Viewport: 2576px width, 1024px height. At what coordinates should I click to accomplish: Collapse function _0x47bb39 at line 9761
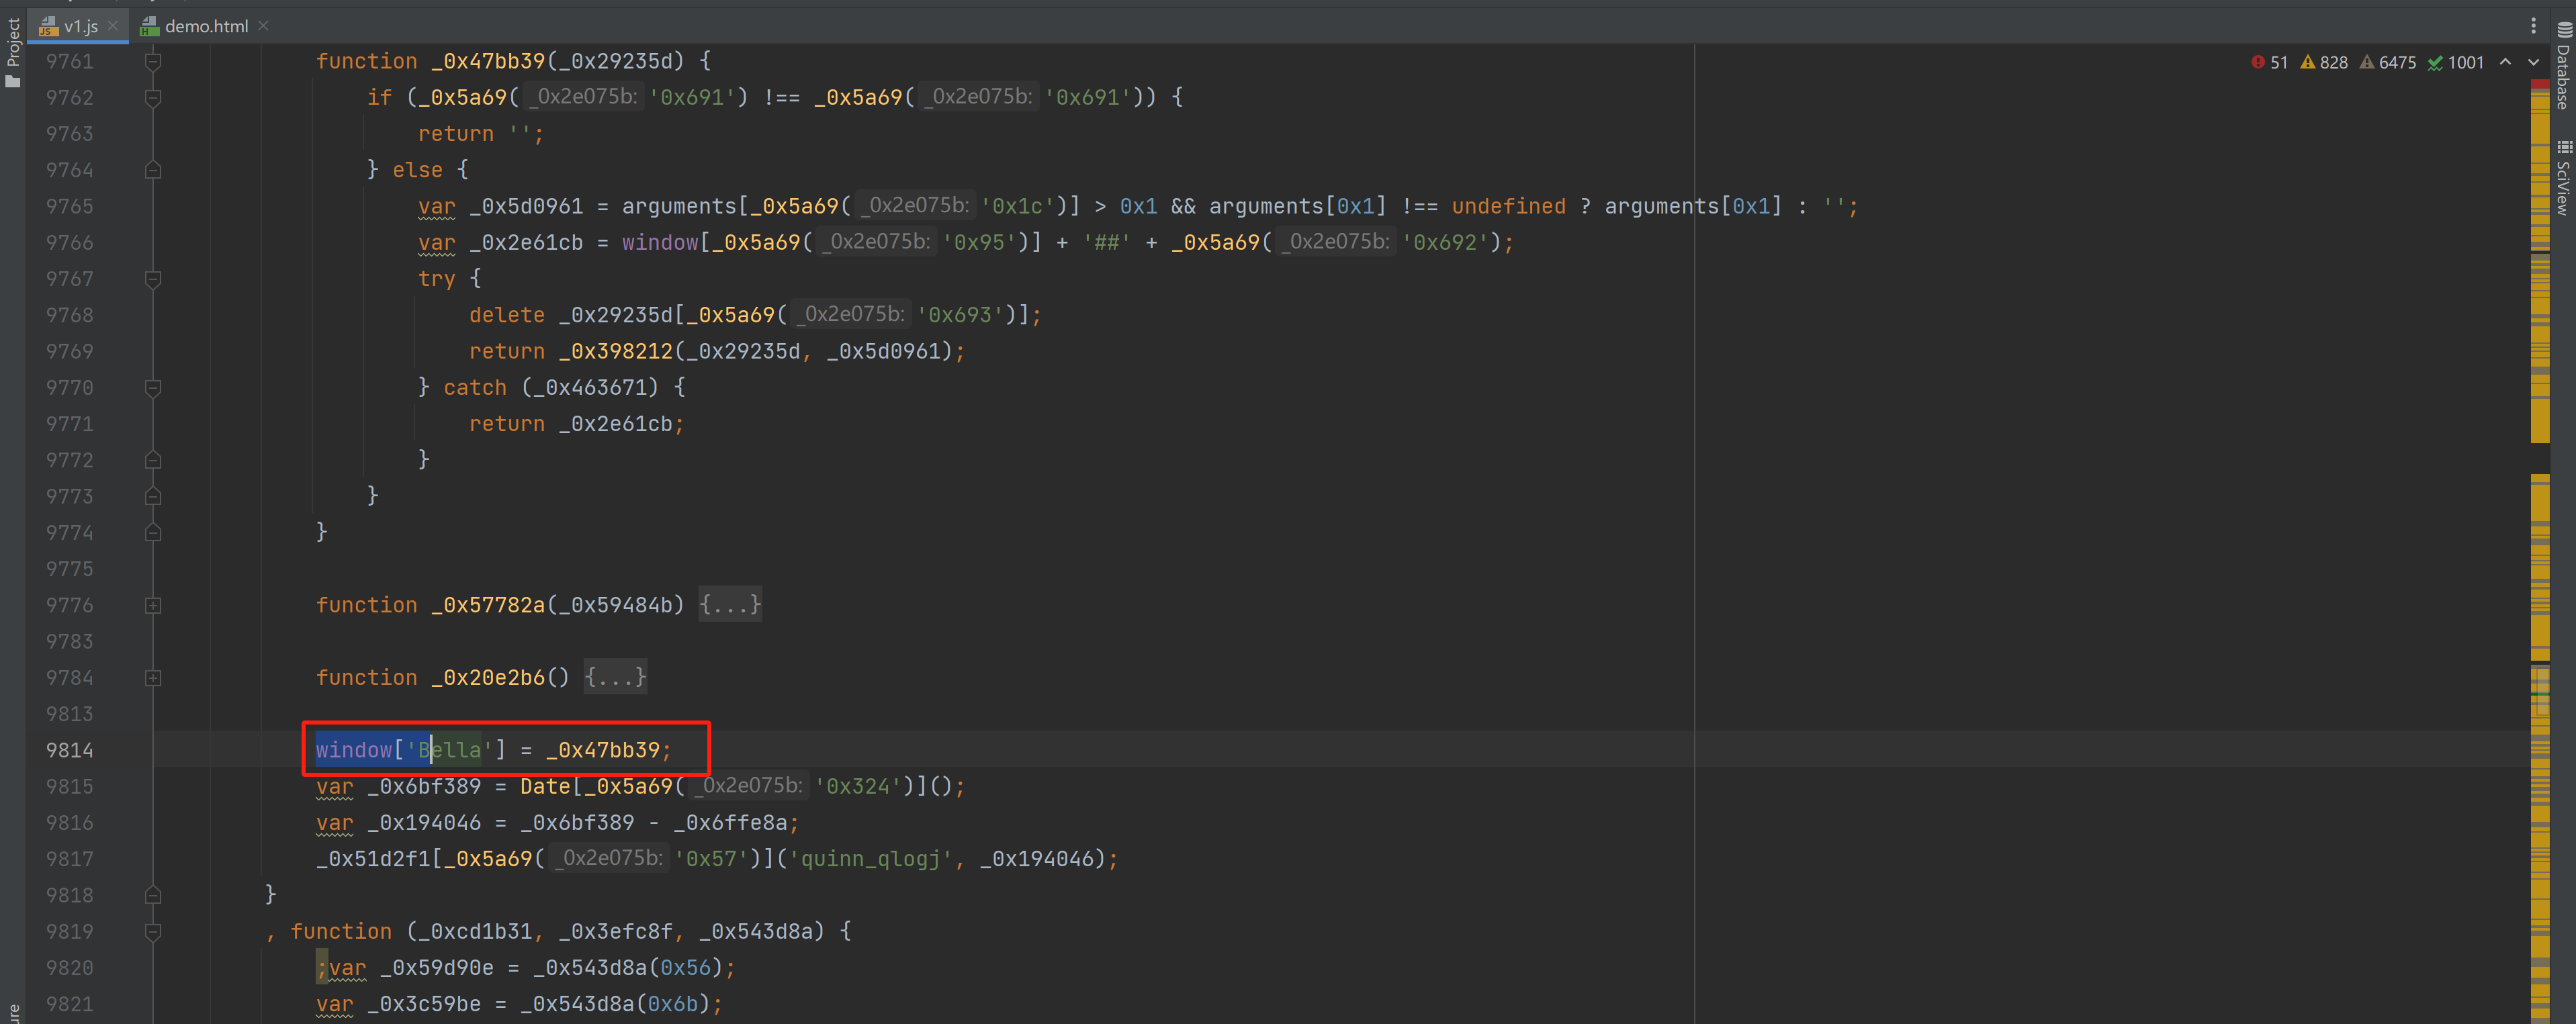tap(153, 62)
